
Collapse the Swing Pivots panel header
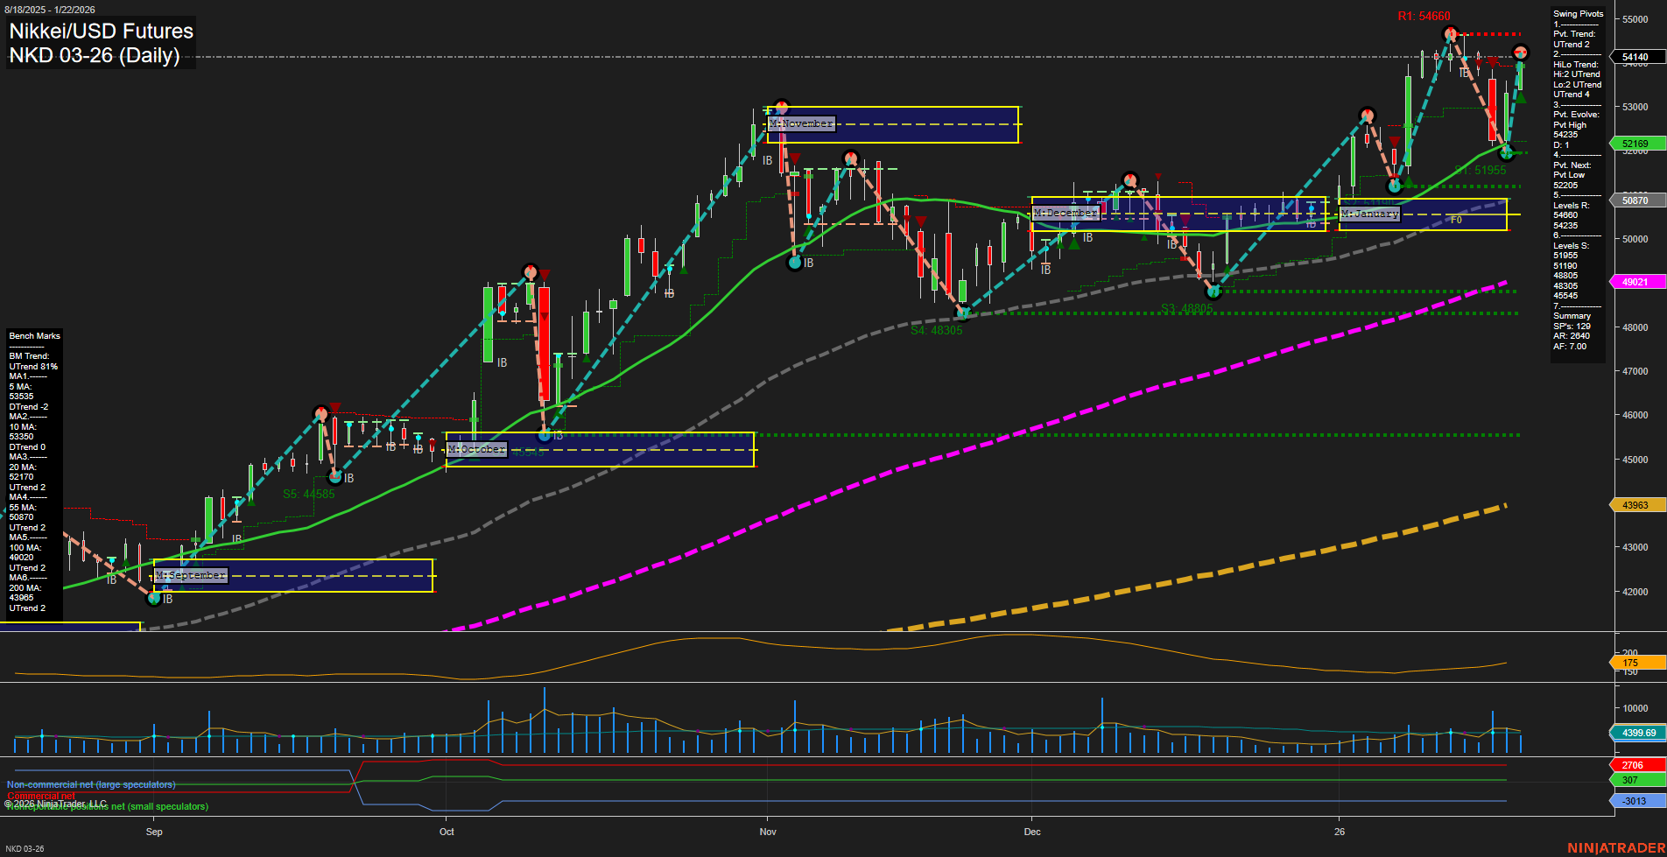tap(1578, 14)
